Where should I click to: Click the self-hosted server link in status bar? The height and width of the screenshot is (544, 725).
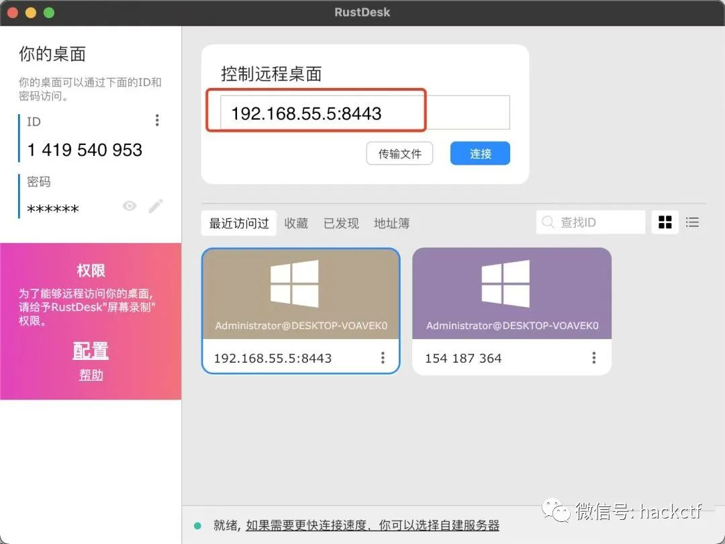pos(373,525)
